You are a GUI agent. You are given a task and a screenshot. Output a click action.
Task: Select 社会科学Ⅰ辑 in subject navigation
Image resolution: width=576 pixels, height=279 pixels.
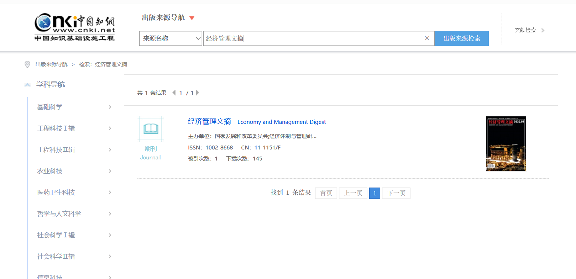(56, 235)
